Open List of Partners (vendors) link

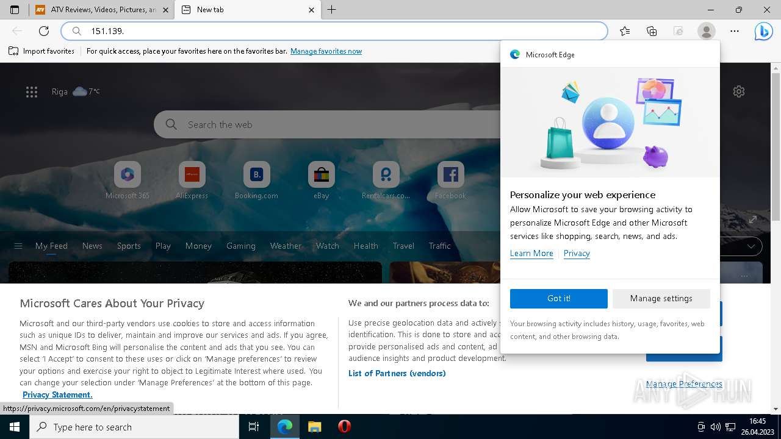pos(397,373)
